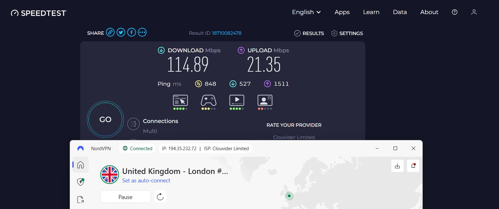
Task: Click Set as auto-connect link
Action: click(x=146, y=181)
